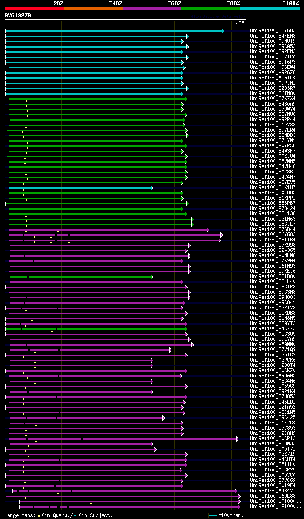The image size is (304, 519).
Task: Click the UniRef100_B8BPB7 label
Action: point(273,203)
